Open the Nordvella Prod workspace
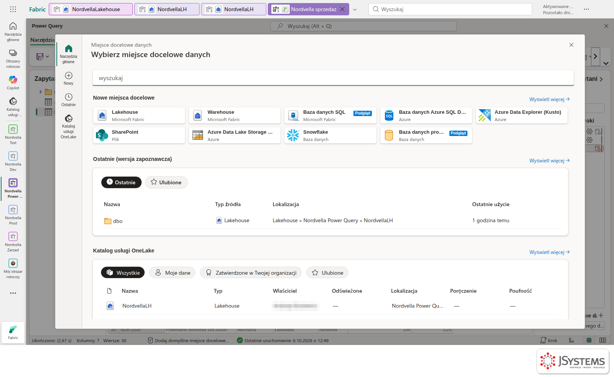The height and width of the screenshot is (377, 614). point(13,215)
